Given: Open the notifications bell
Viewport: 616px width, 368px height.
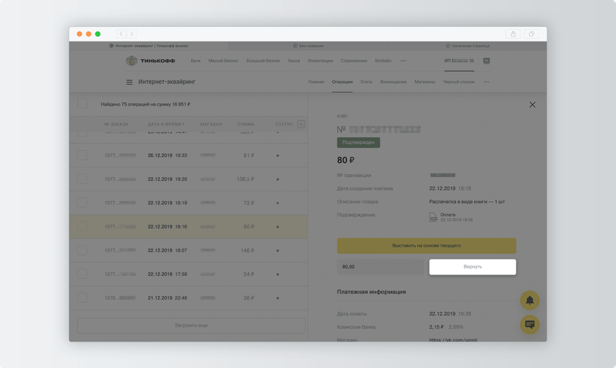Looking at the screenshot, I should pyautogui.click(x=530, y=301).
